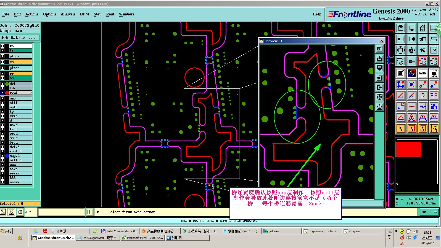Click the 开始 Start button
The width and height of the screenshot is (441, 248).
pyautogui.click(x=7, y=231)
